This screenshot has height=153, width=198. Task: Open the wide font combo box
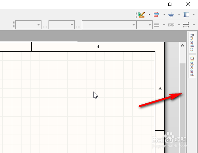pos(109,25)
